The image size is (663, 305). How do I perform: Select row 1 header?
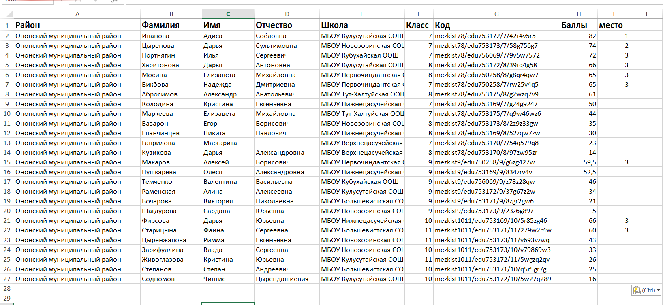click(x=7, y=25)
